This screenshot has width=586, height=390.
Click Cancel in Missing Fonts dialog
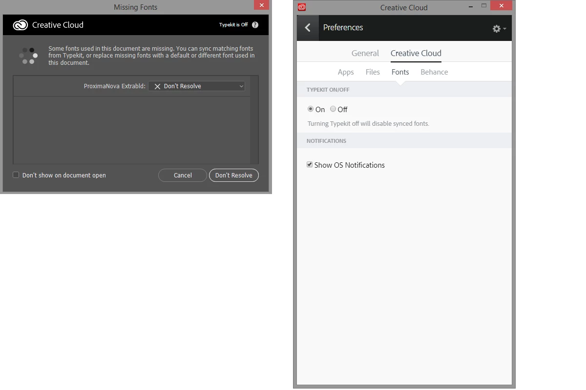(183, 175)
